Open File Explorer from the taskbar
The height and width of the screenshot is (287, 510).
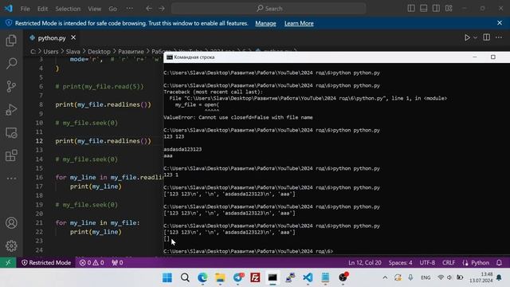(x=220, y=277)
